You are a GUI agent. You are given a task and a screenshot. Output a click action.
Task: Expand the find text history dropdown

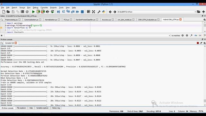[169, 35]
